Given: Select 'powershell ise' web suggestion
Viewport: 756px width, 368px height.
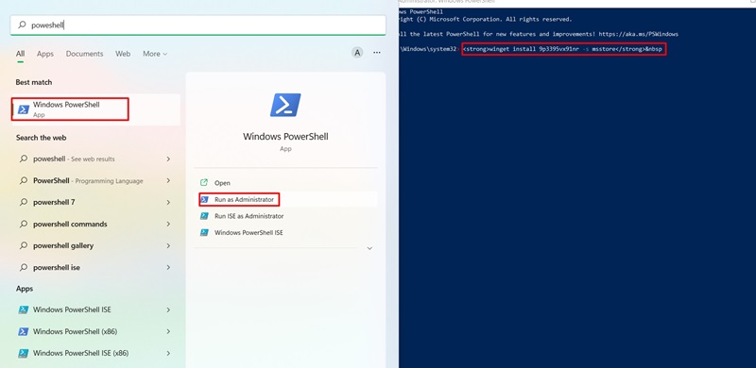Looking at the screenshot, I should [x=95, y=267].
